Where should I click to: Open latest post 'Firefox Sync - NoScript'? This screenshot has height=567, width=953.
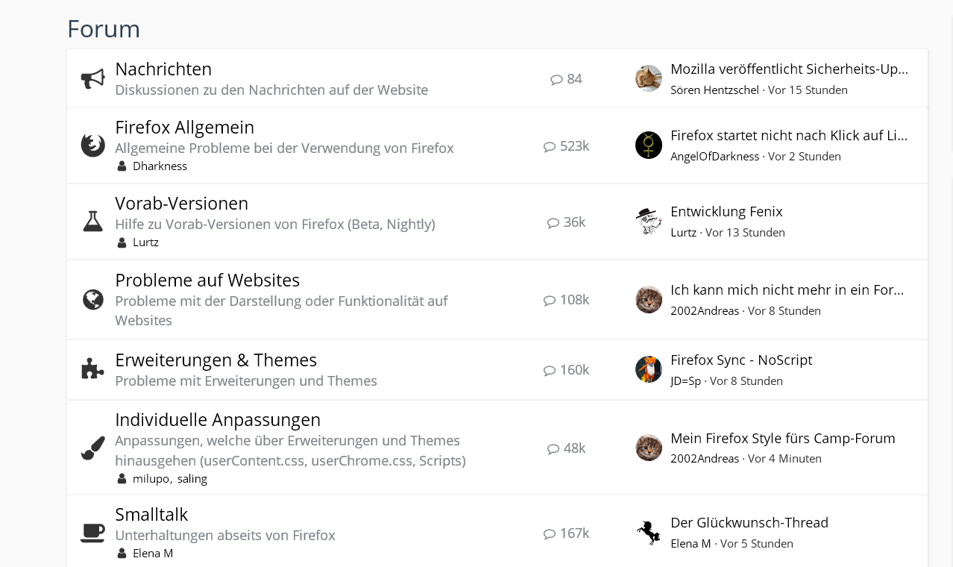[741, 360]
